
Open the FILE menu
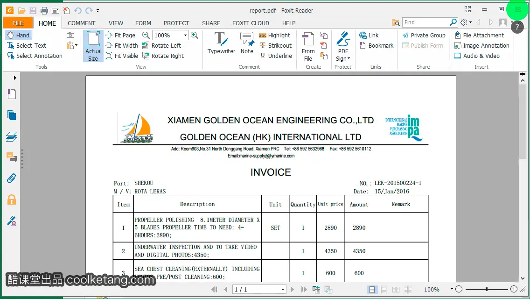[18, 23]
